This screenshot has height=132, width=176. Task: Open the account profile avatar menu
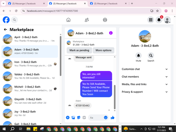[167, 20]
